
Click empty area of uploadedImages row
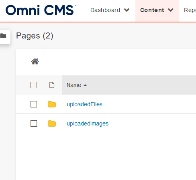click(151, 123)
